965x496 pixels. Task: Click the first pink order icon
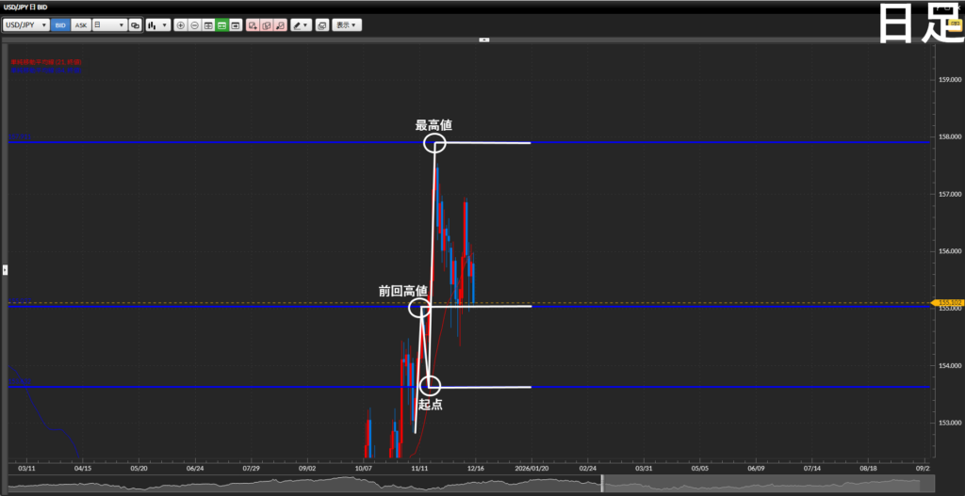tap(254, 24)
